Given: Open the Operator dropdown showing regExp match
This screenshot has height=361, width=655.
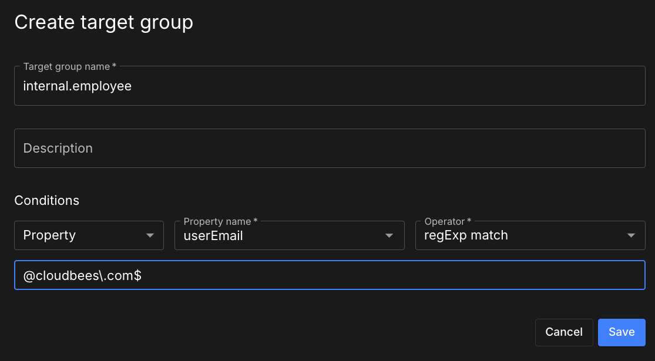Looking at the screenshot, I should click(529, 235).
